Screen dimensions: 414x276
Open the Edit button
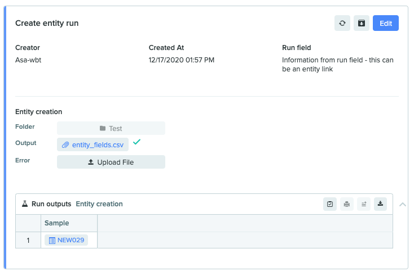click(385, 23)
